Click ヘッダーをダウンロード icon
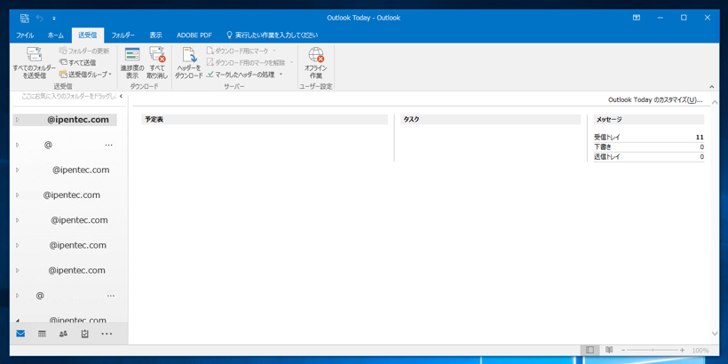The image size is (728, 364). pos(189,63)
